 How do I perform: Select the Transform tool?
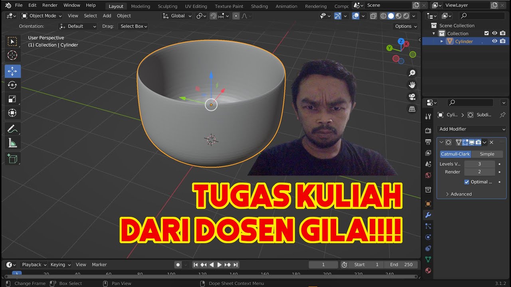[12, 113]
